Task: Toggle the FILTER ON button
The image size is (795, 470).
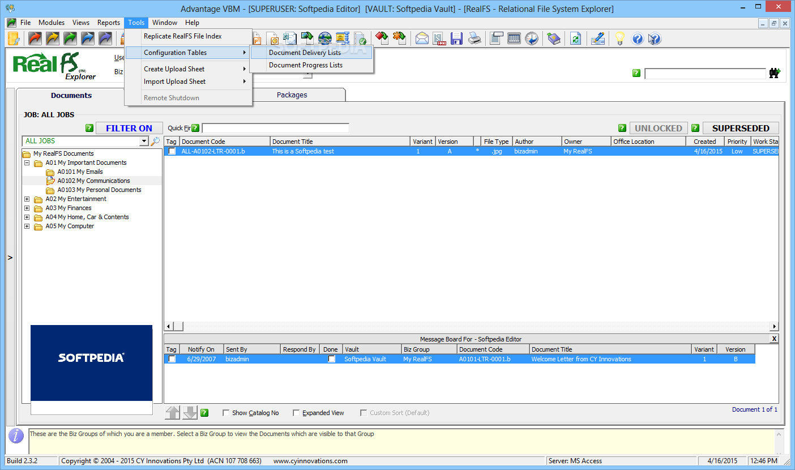Action: [x=129, y=128]
